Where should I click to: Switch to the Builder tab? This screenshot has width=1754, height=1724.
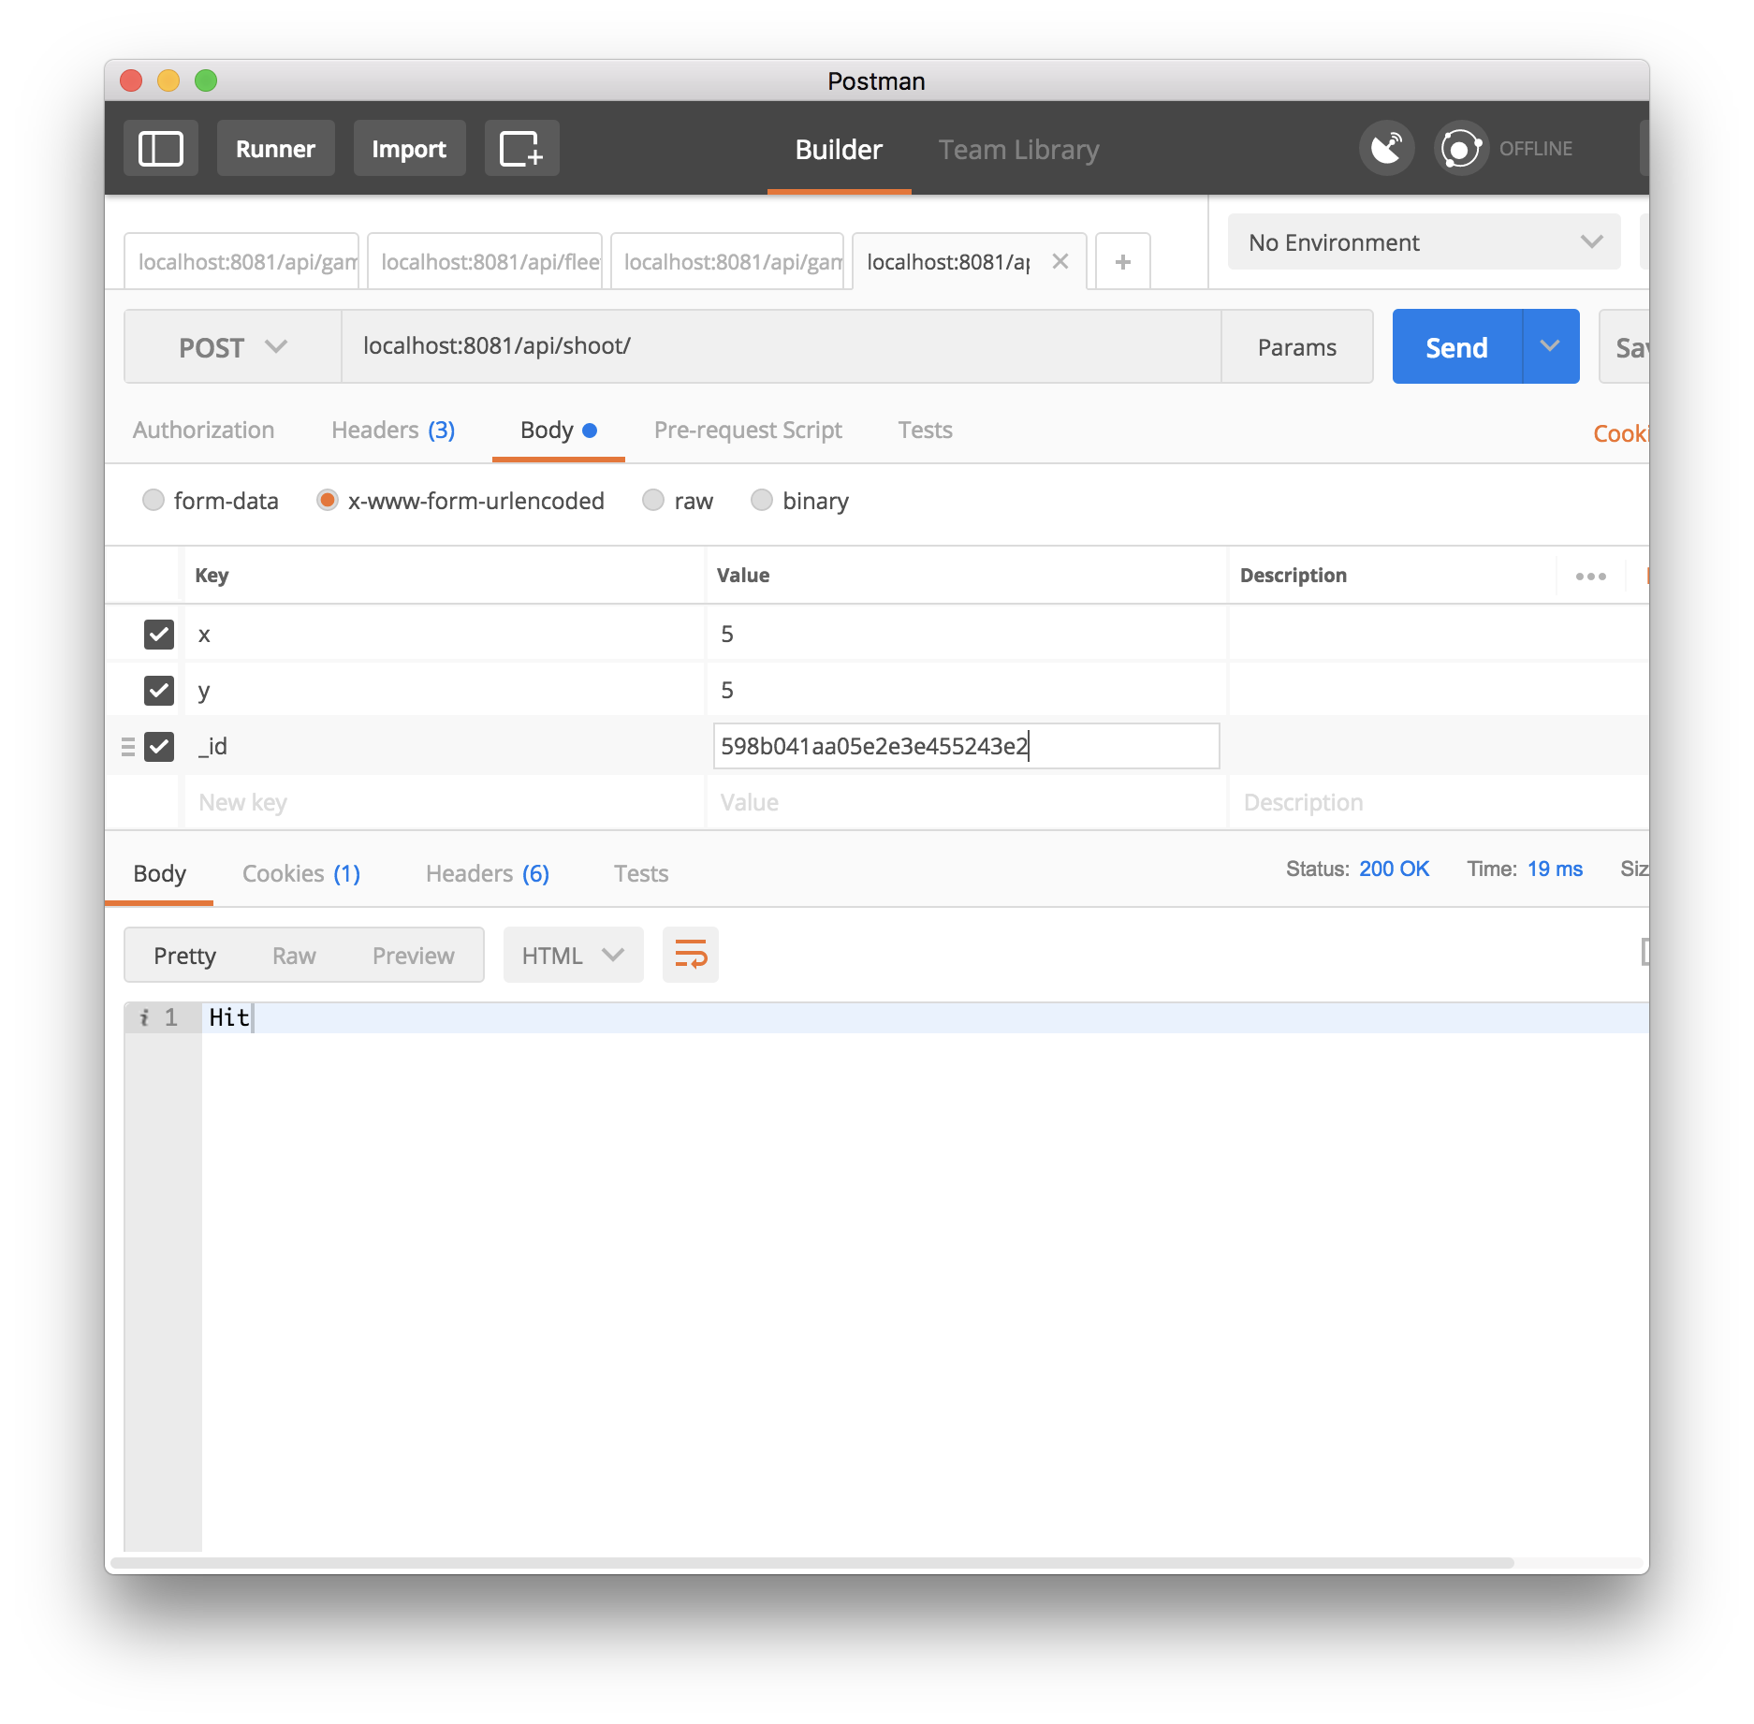point(839,149)
